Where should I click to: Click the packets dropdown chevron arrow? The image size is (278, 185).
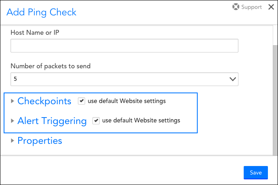point(232,79)
